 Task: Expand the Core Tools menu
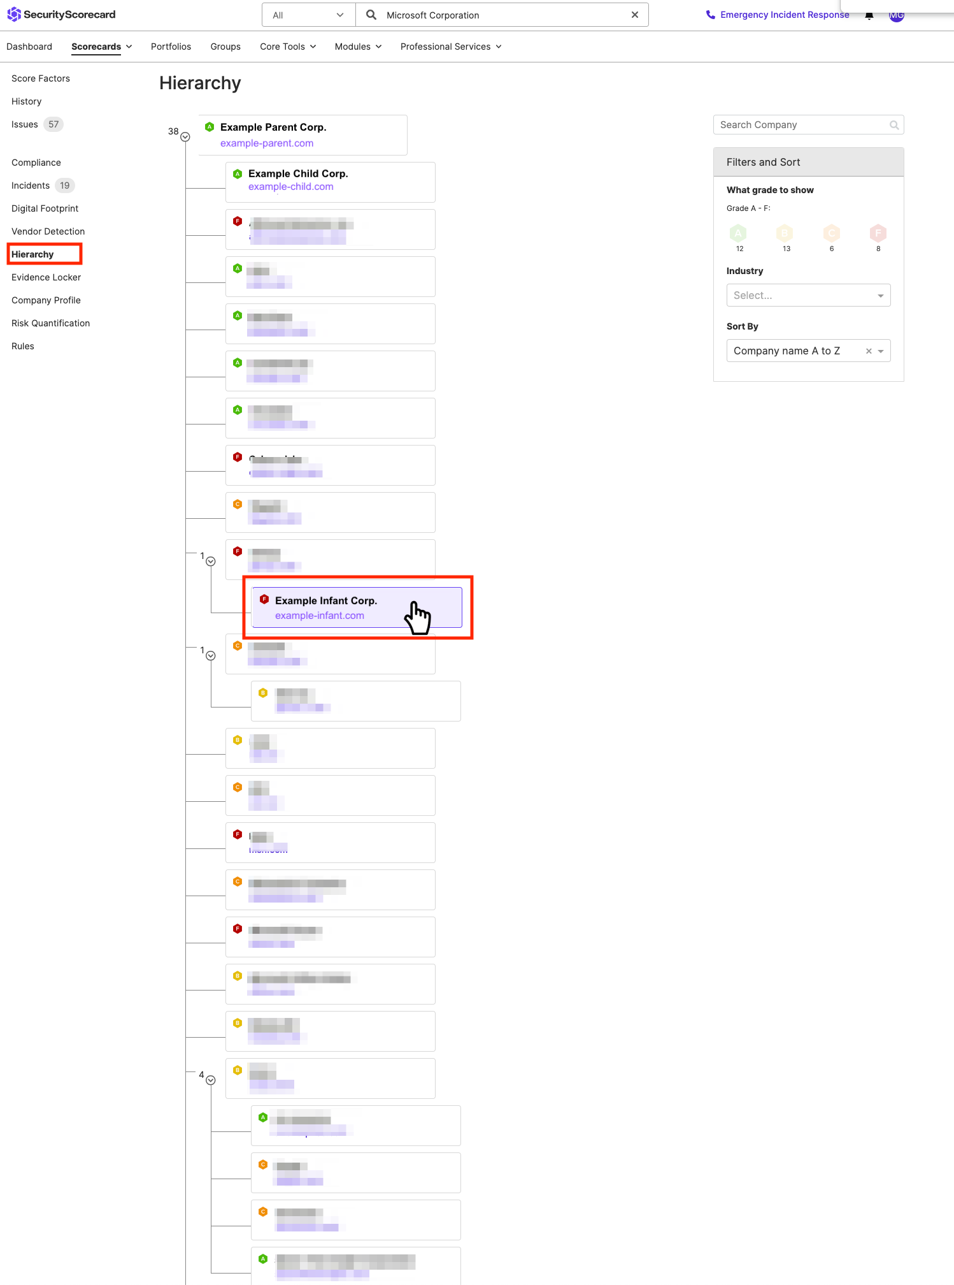point(288,47)
